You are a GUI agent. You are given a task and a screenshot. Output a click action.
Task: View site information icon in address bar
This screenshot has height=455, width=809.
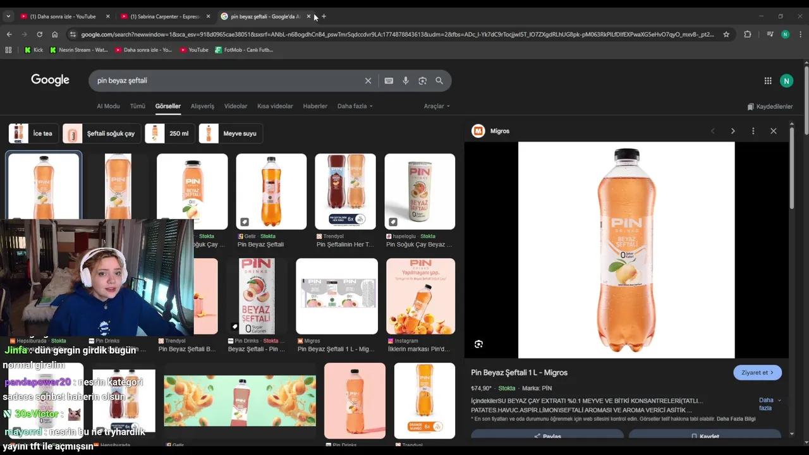point(72,35)
